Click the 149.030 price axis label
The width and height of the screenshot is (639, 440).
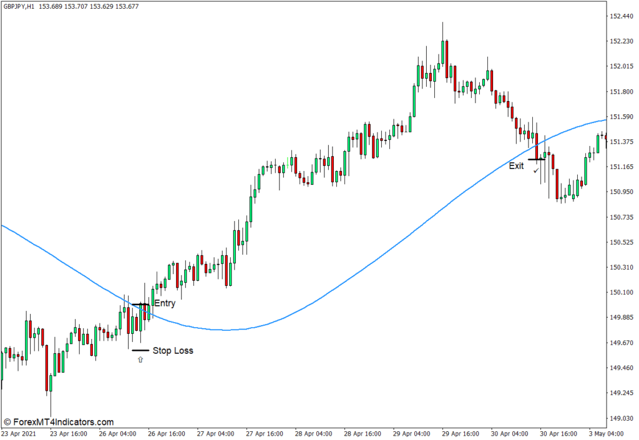click(623, 418)
